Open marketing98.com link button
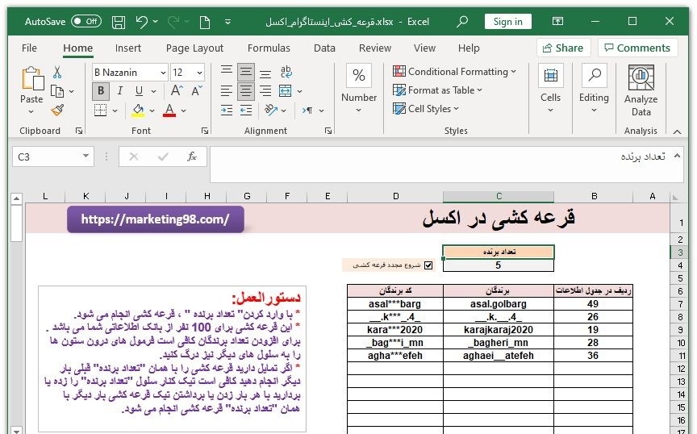The height and width of the screenshot is (434, 697). pos(156,219)
